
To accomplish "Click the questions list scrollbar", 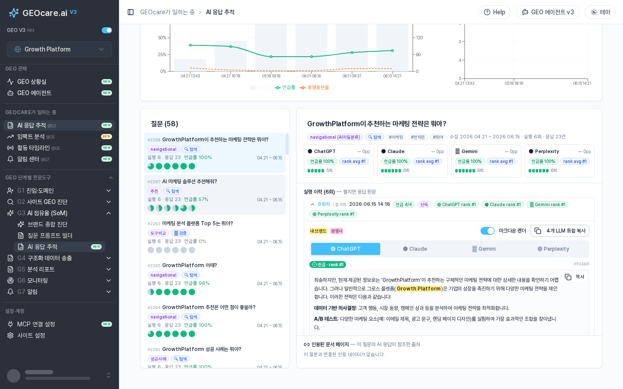I will tap(287, 144).
